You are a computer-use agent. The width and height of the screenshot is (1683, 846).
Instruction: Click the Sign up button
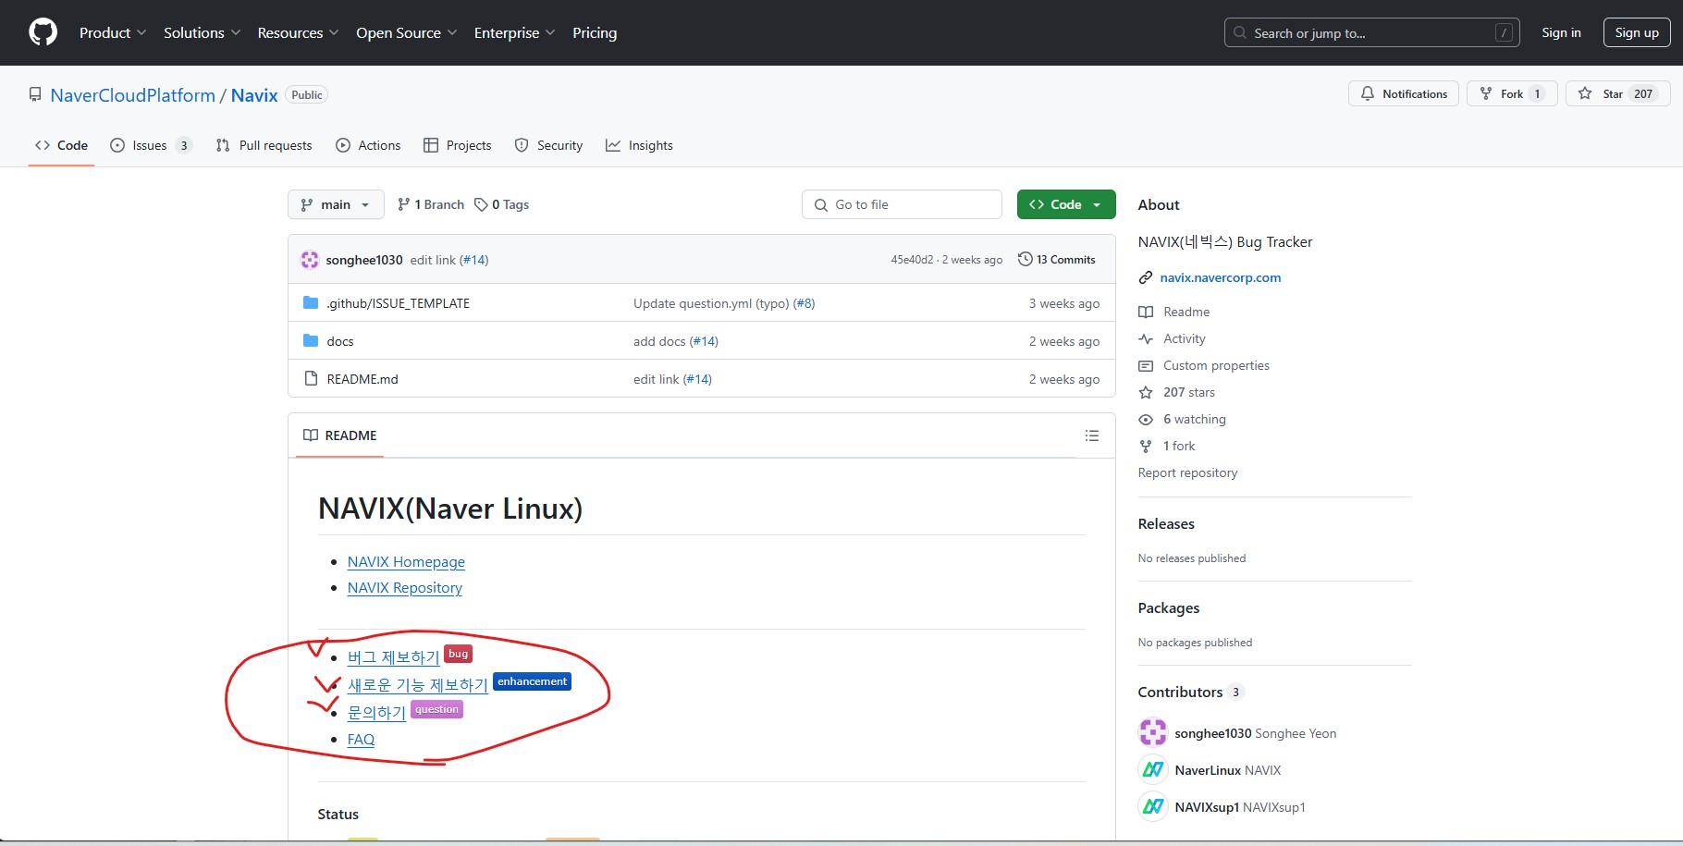[x=1637, y=32]
